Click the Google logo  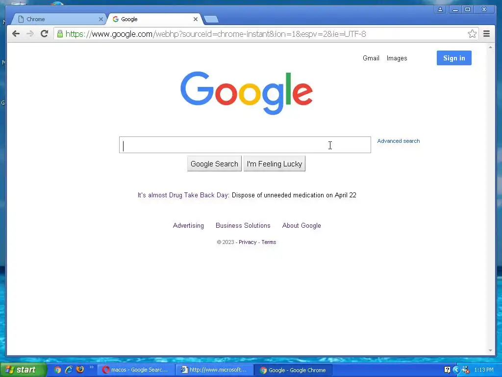pos(246,93)
